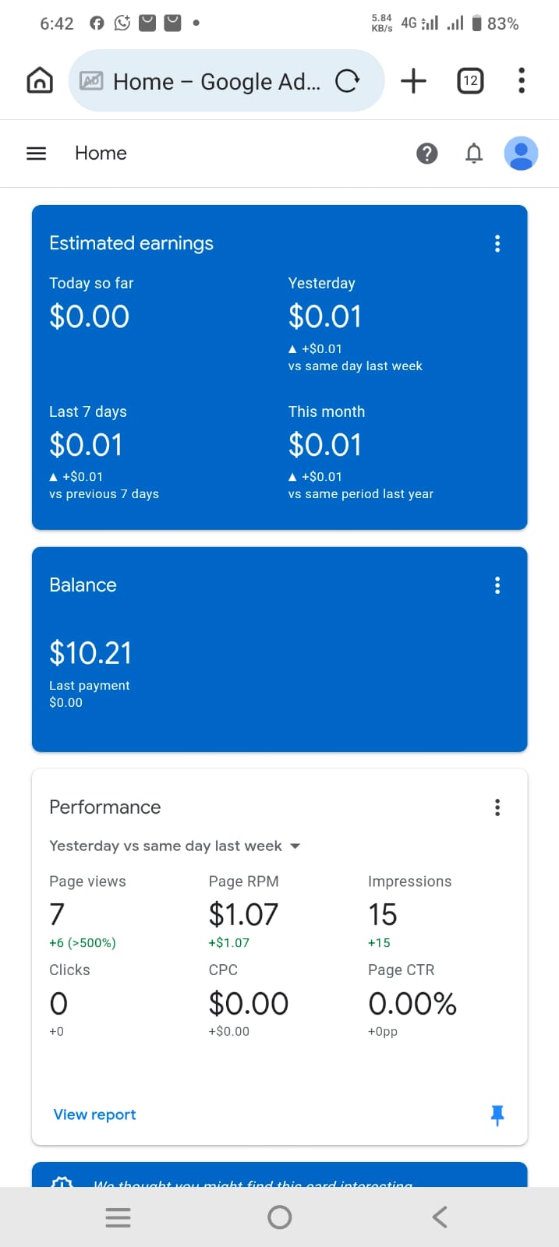Open a new browser tab
This screenshot has height=1247, width=559.
pos(413,80)
